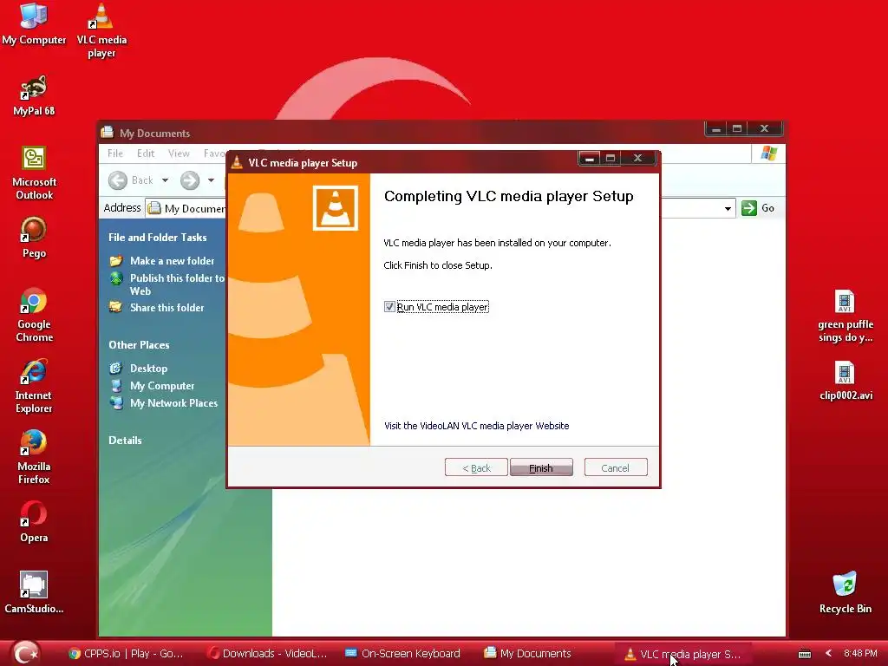Switch to Downloads - VideoLAN taskbar button
The image size is (888, 666).
tap(267, 654)
